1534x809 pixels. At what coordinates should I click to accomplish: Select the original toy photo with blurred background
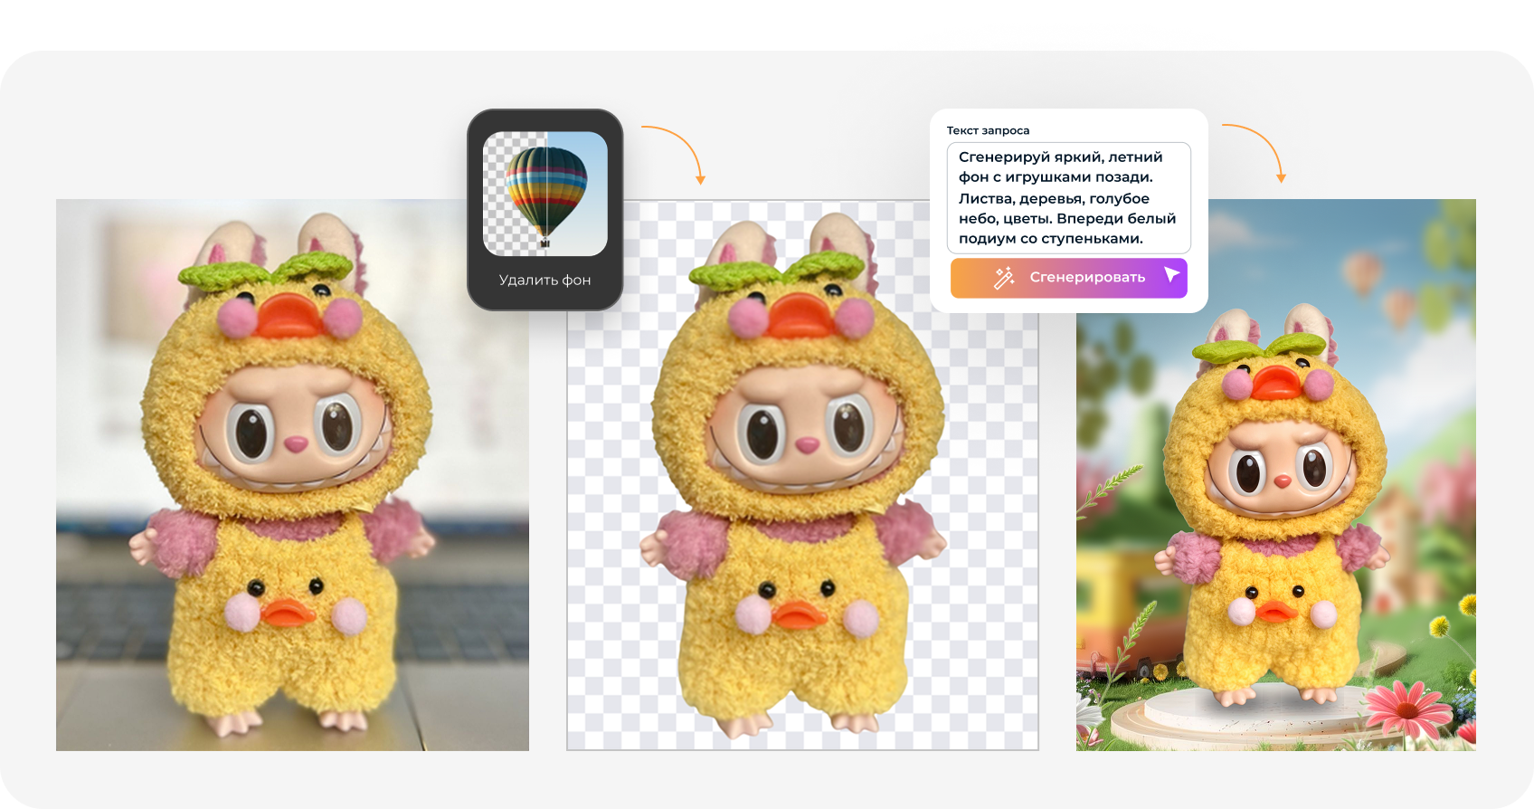tap(292, 475)
